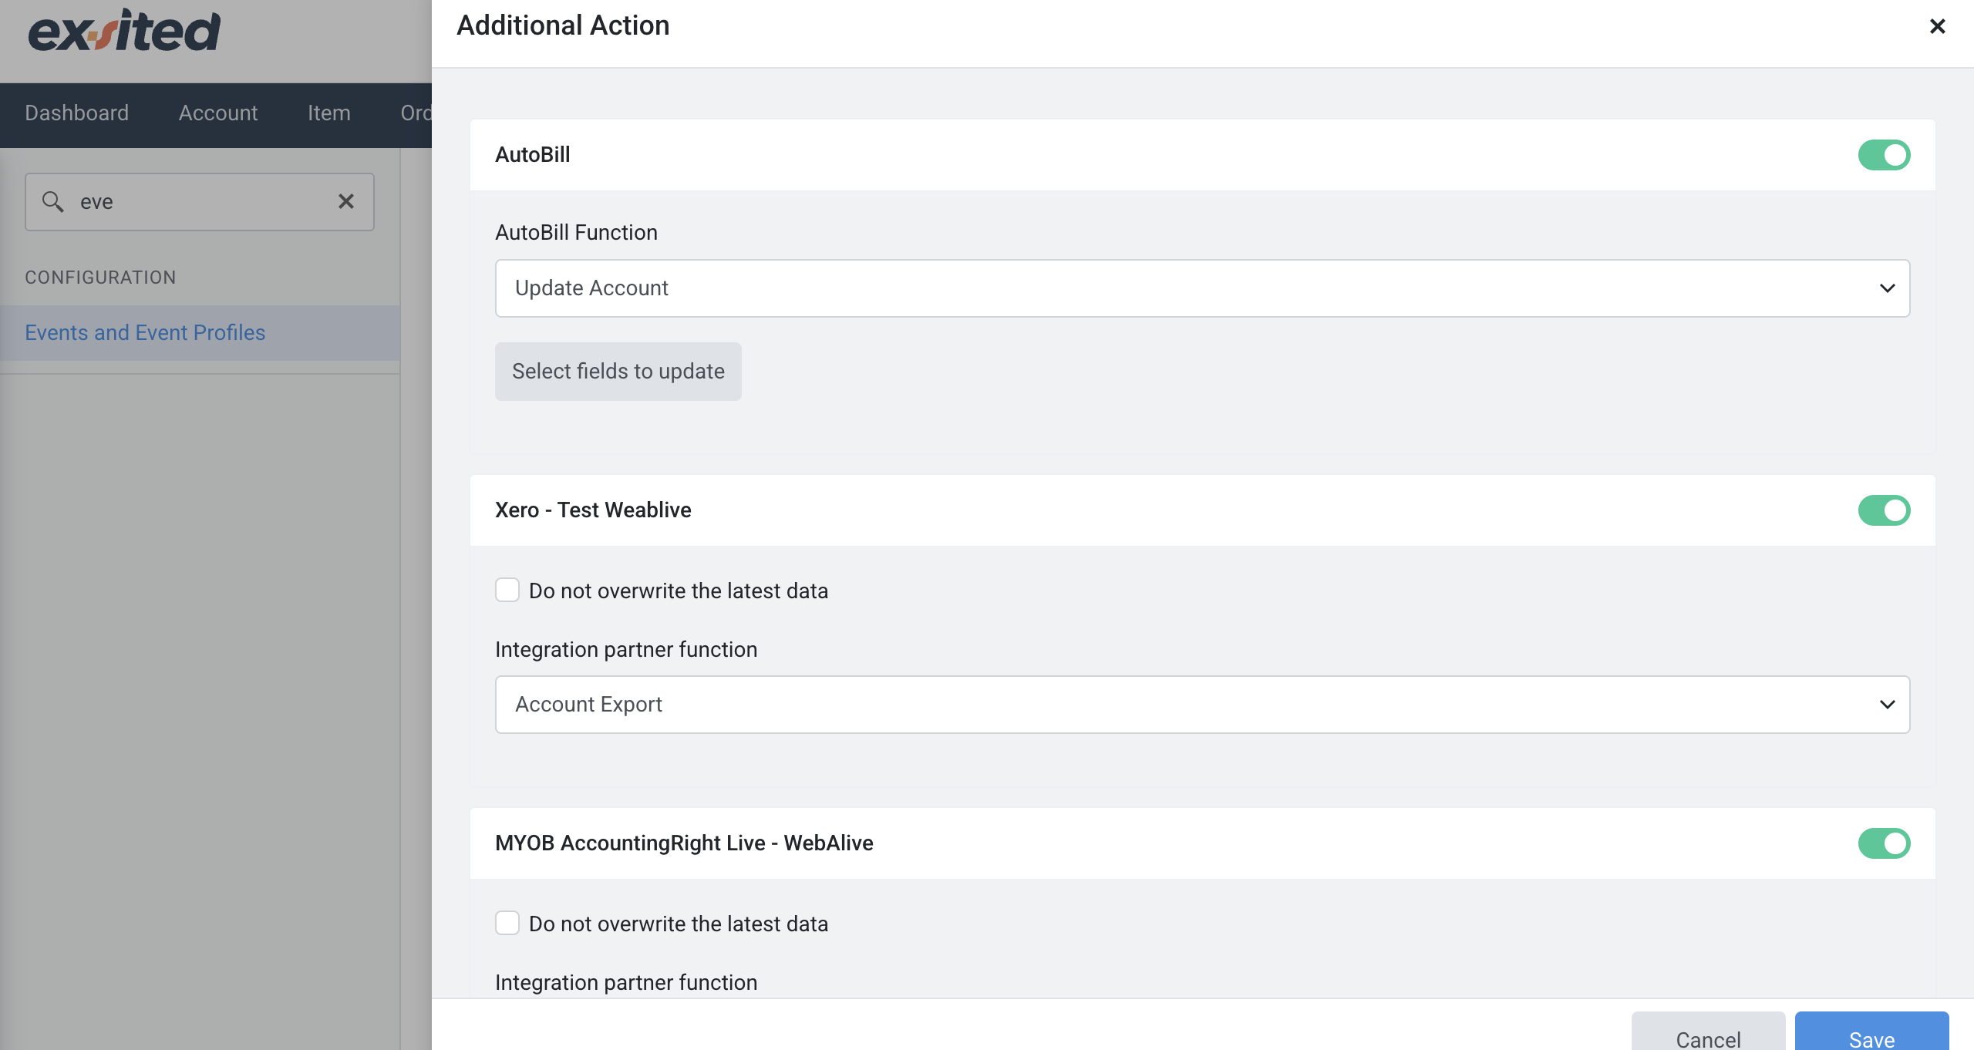The image size is (1974, 1050).
Task: Disable the AutoBill toggle
Action: [x=1884, y=155]
